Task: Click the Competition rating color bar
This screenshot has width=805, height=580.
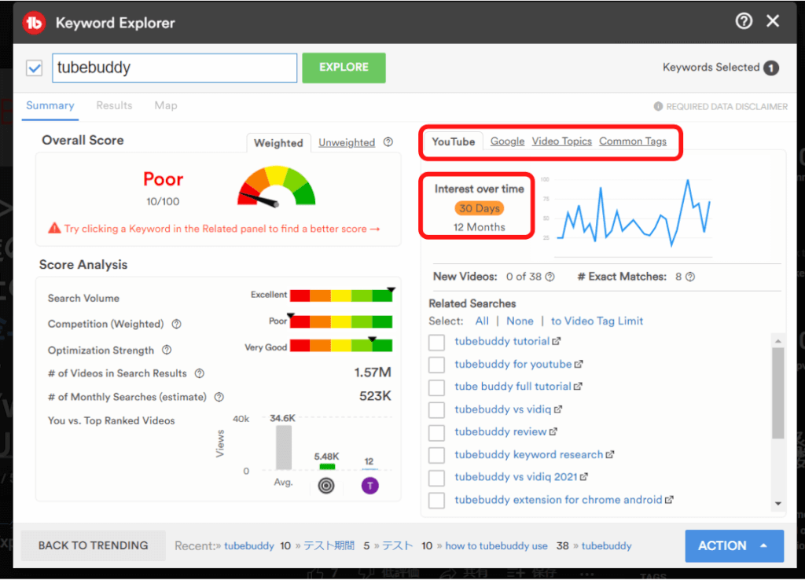Action: coord(341,321)
